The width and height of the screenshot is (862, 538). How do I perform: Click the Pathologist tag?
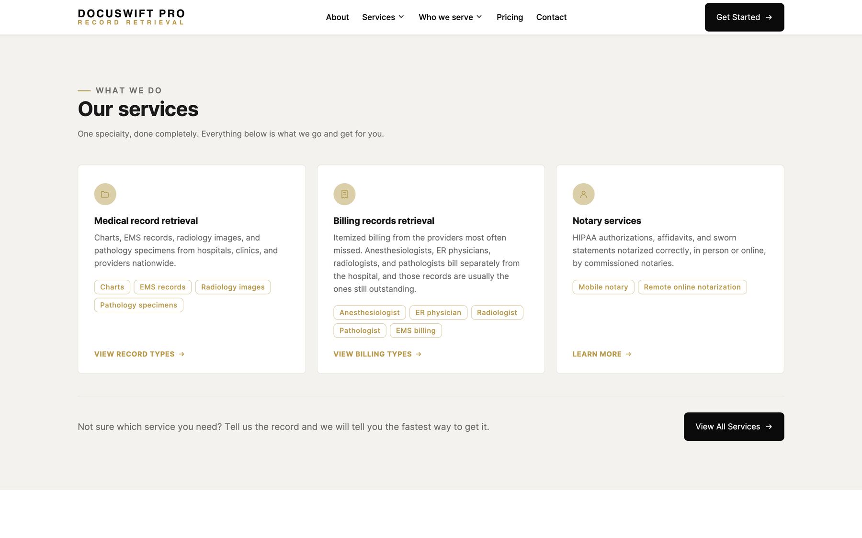[360, 330]
